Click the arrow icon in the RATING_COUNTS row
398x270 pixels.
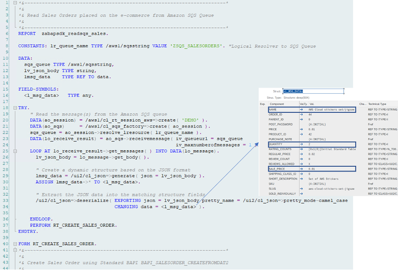click(x=301, y=149)
